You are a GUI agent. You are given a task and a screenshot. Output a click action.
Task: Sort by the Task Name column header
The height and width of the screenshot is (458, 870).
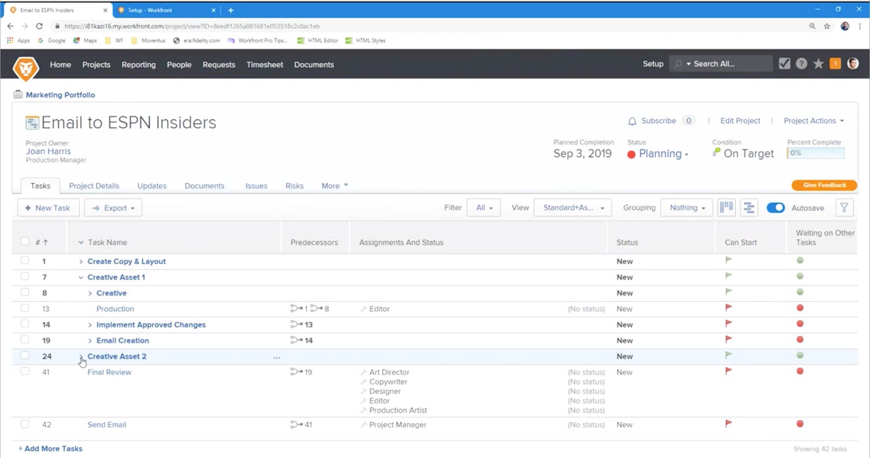(107, 242)
